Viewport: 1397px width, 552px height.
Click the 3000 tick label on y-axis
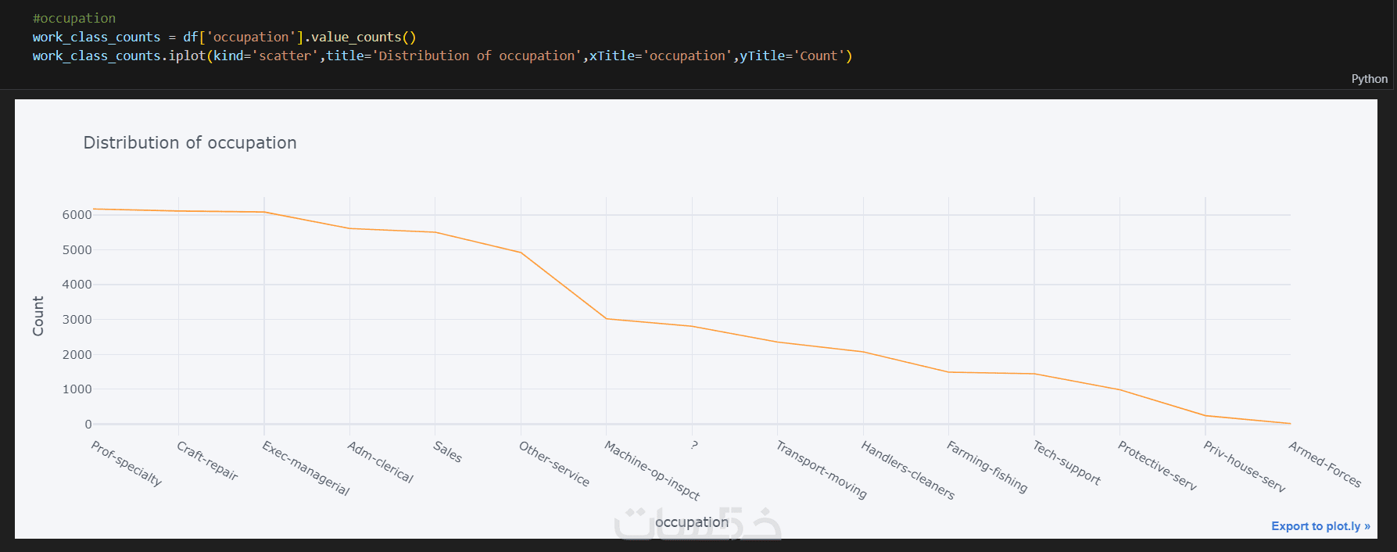pyautogui.click(x=77, y=320)
